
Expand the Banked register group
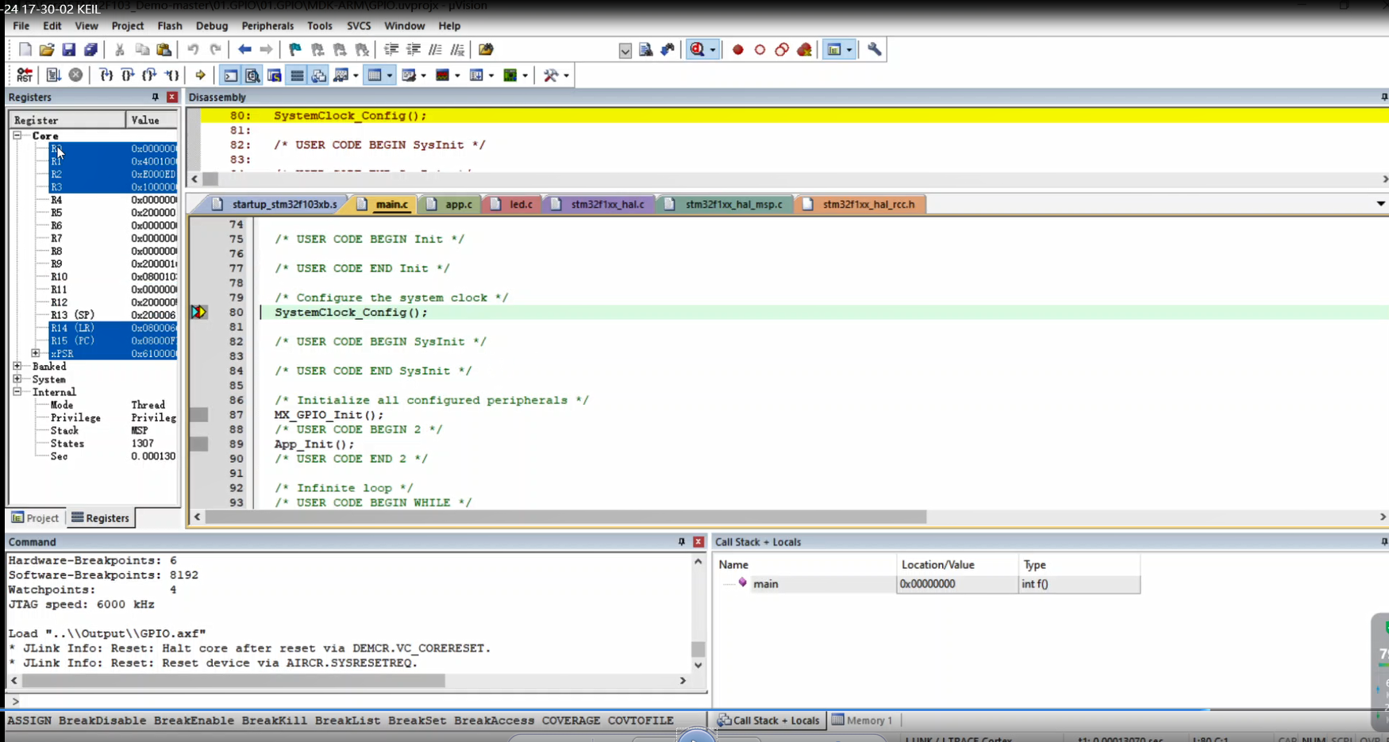pos(17,367)
